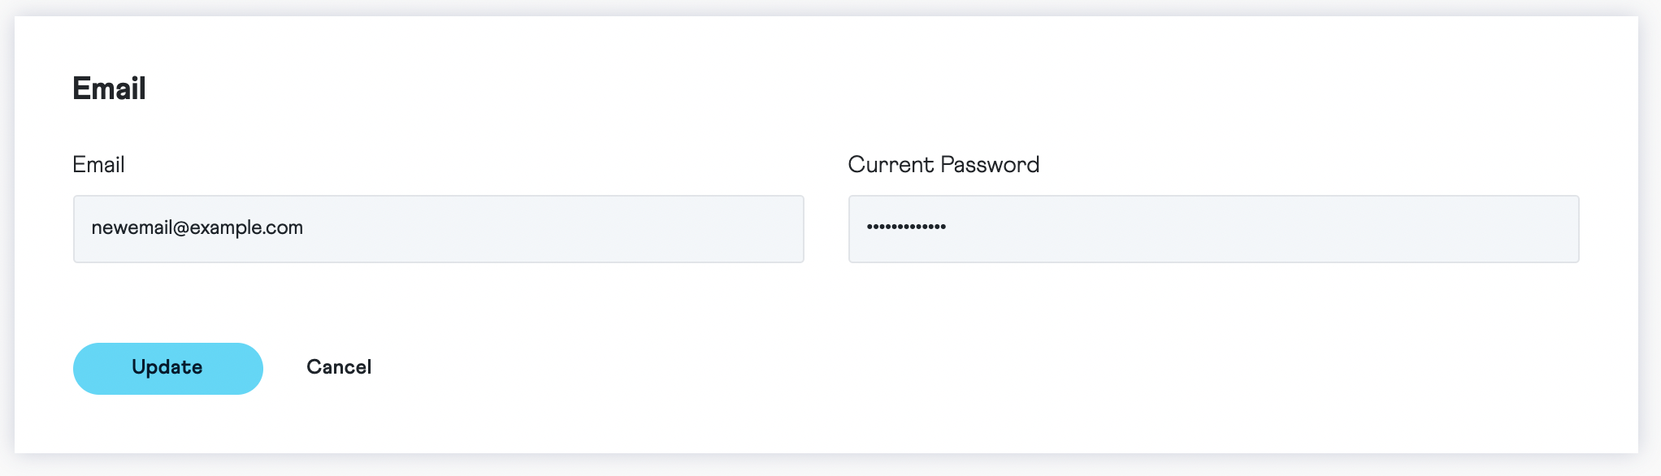Click the word "Password" in the label

pos(991,165)
